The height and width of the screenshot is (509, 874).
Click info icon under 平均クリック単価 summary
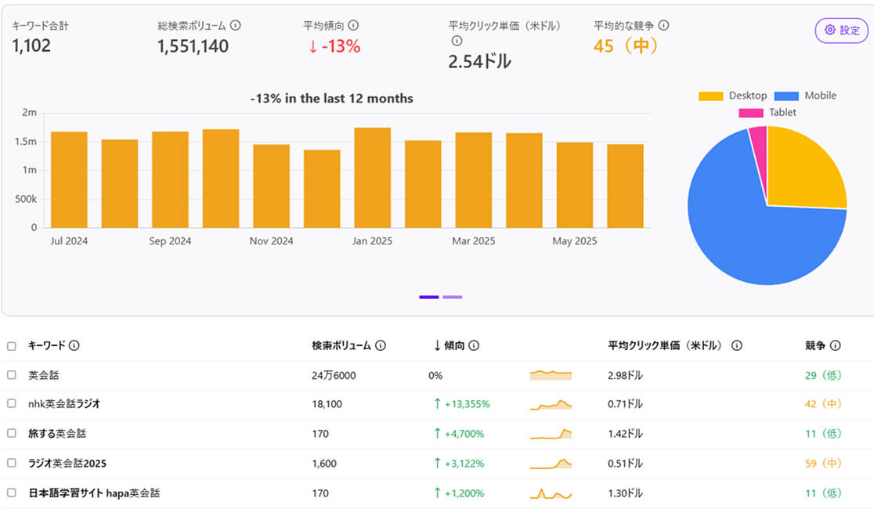[x=457, y=41]
